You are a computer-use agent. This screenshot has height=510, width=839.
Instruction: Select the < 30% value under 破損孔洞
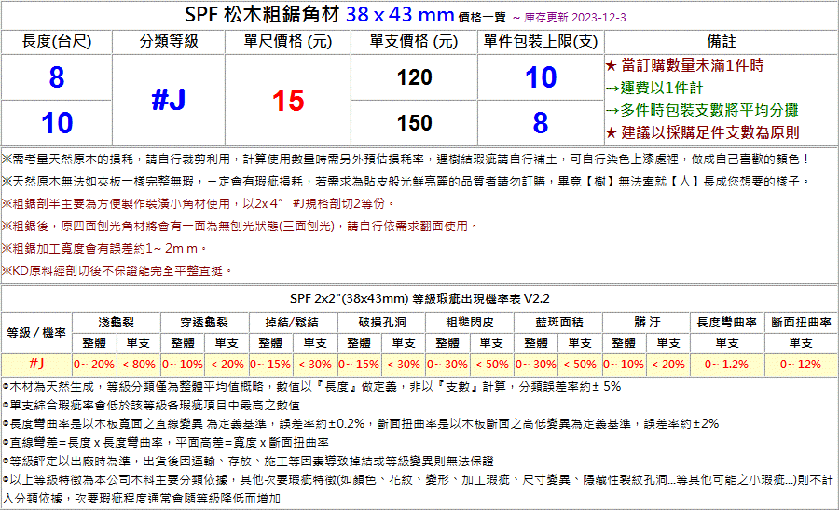coord(404,365)
